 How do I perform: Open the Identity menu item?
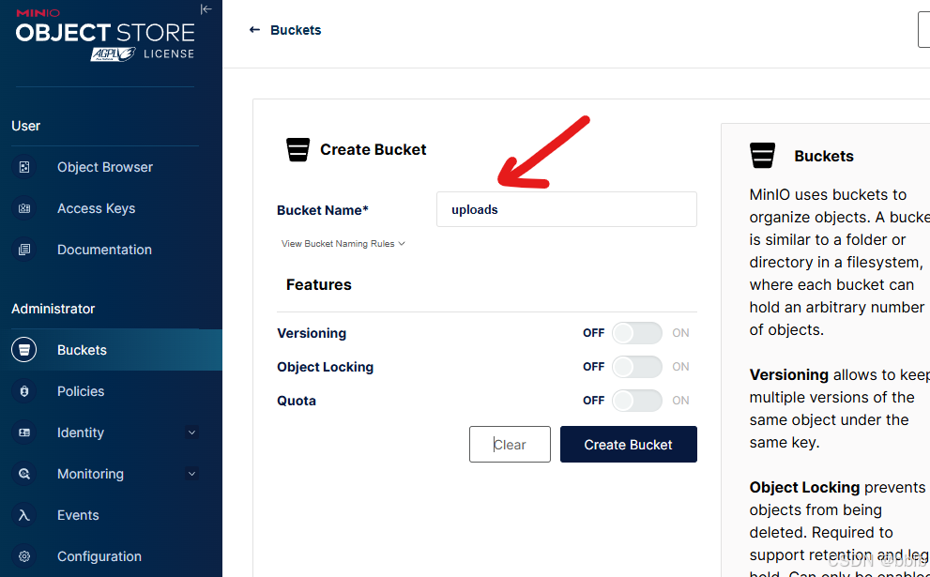pyautogui.click(x=81, y=433)
